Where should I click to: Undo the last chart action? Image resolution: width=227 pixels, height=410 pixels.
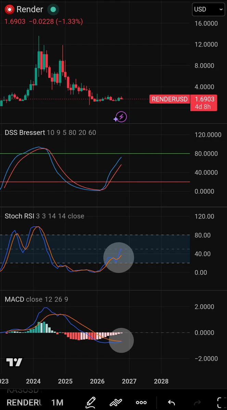tap(172, 402)
